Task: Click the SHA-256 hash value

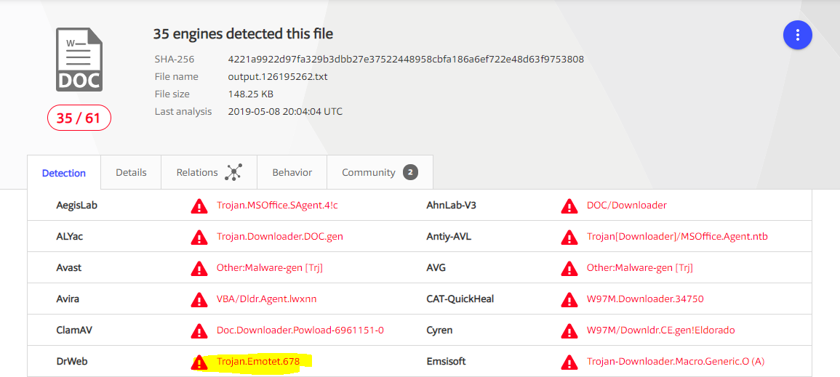Action: click(406, 59)
